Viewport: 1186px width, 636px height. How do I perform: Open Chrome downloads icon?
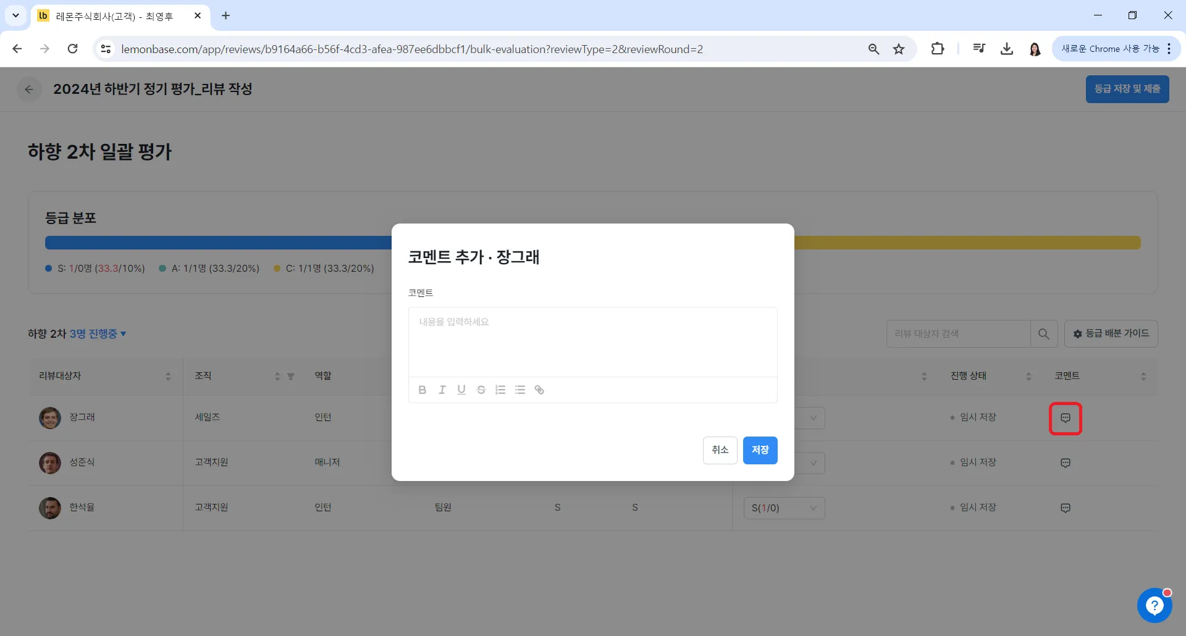(1007, 49)
